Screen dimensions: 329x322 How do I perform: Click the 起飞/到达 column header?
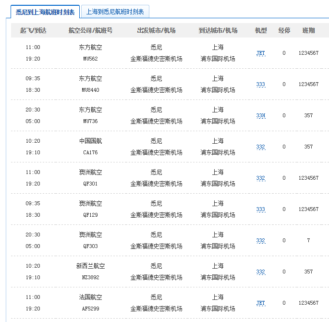[x=33, y=31]
